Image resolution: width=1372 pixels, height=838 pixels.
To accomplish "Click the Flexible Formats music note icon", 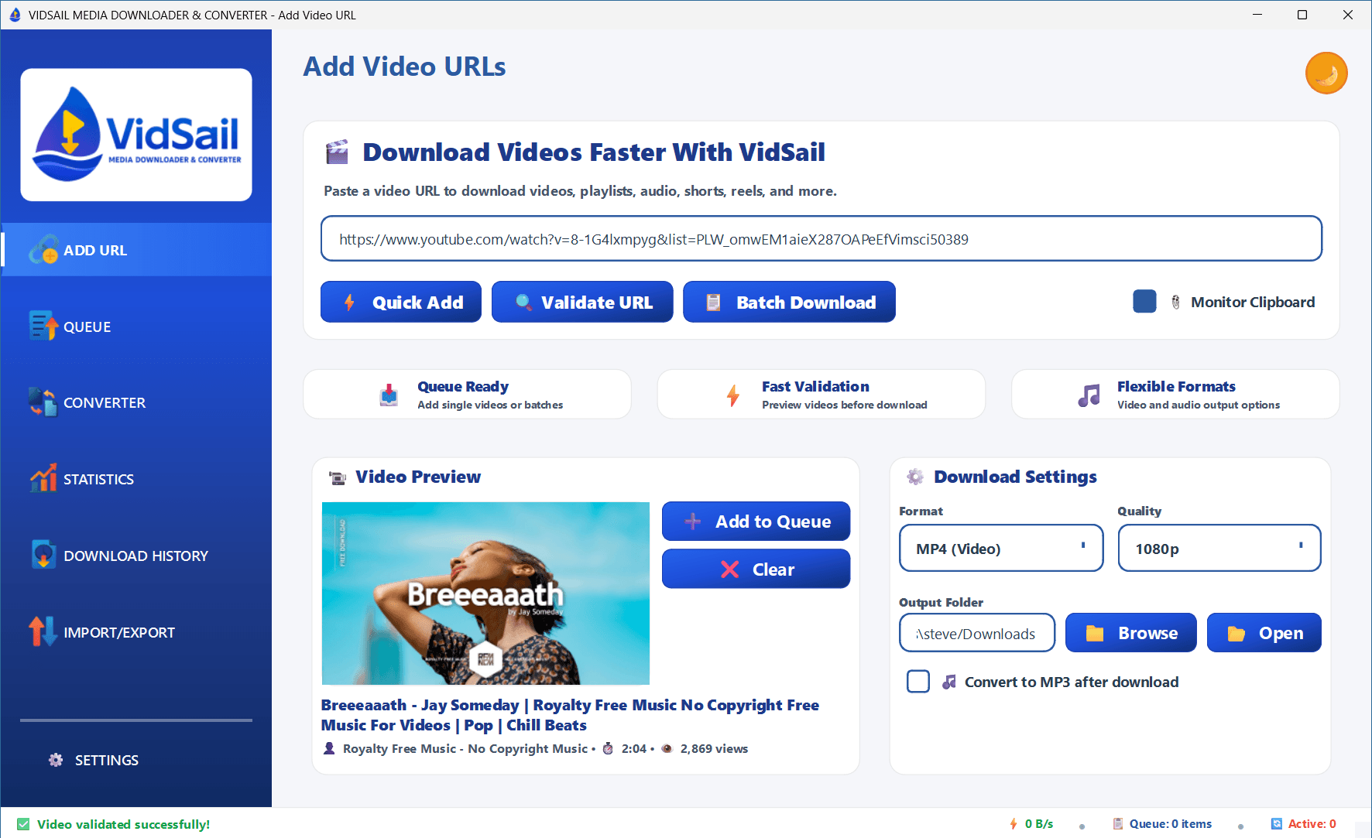I will tap(1089, 395).
